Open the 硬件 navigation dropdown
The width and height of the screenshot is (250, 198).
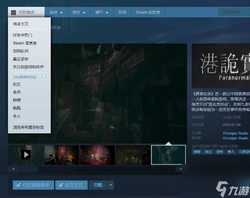102,12
